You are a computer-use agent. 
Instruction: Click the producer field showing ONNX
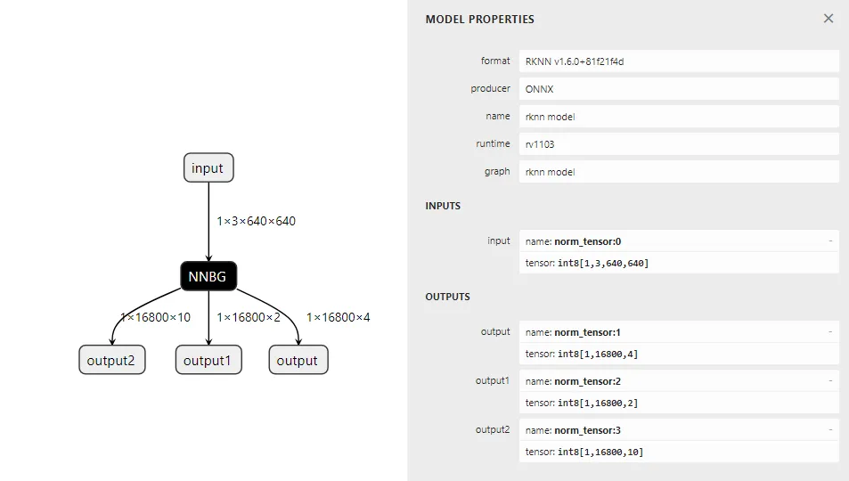click(679, 89)
